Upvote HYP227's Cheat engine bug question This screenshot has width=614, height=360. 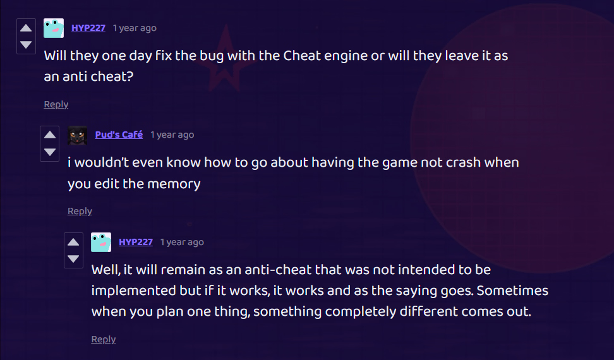(26, 28)
